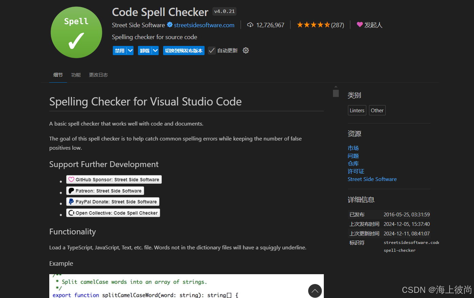This screenshot has width=474, height=298.
Task: Click the download count cloud icon
Action: [250, 25]
